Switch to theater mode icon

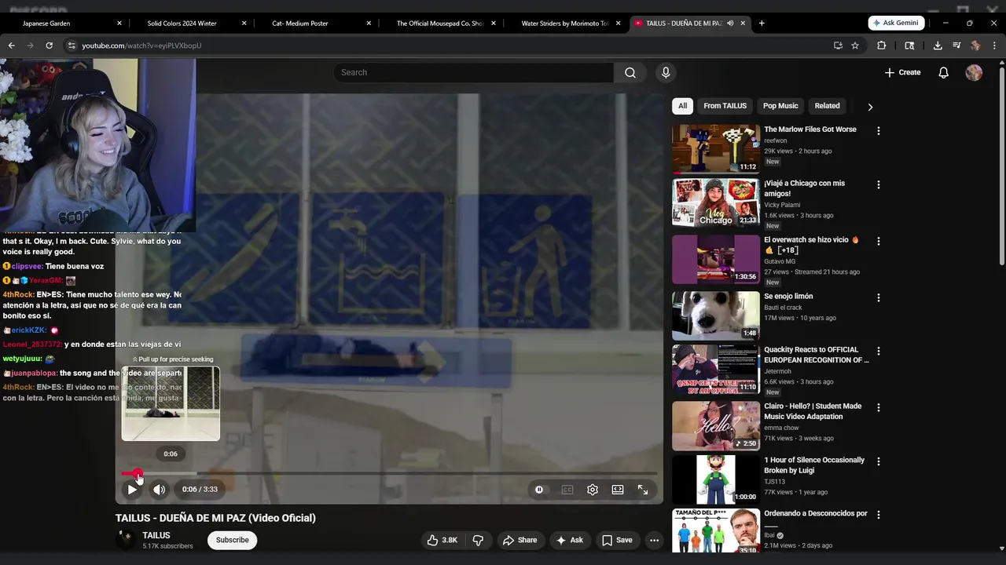pyautogui.click(x=618, y=490)
